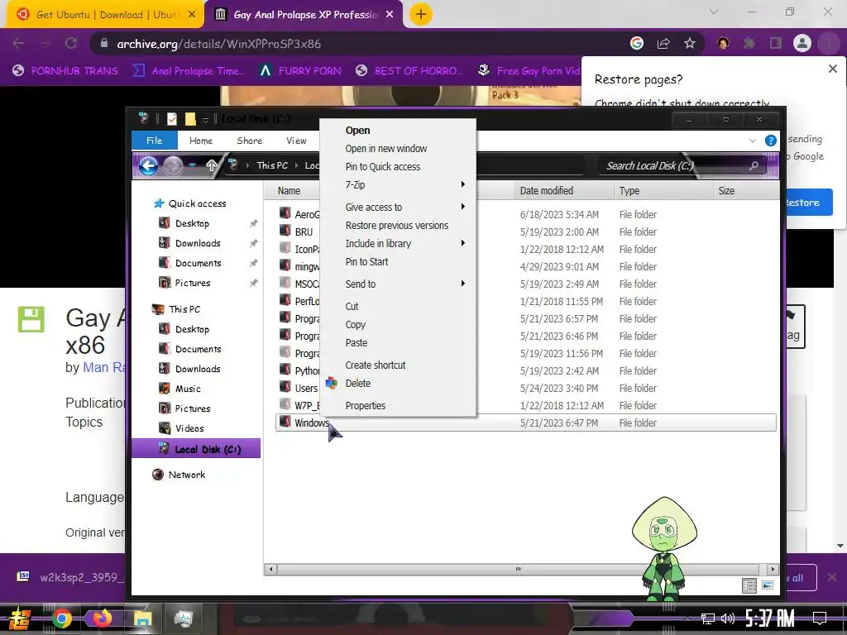847x635 pixels.
Task: Click Chrome icon on the taskbar
Action: tap(62, 618)
